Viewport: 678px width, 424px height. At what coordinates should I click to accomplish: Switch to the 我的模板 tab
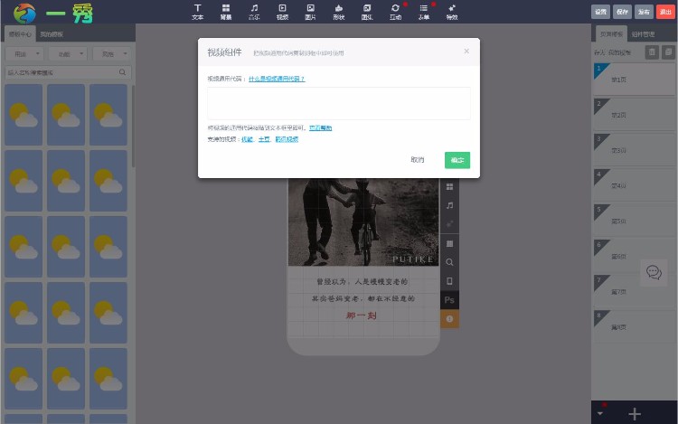click(52, 34)
